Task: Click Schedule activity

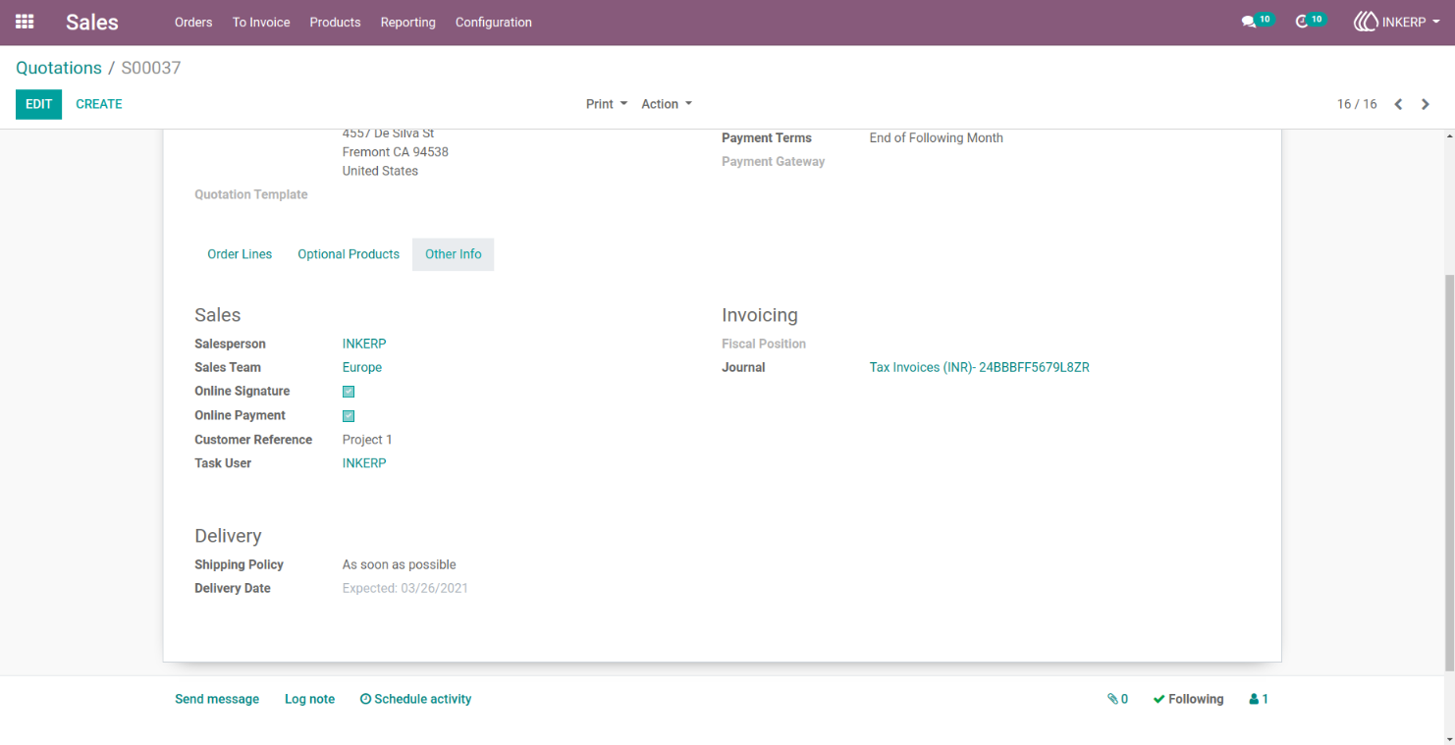Action: (x=415, y=699)
